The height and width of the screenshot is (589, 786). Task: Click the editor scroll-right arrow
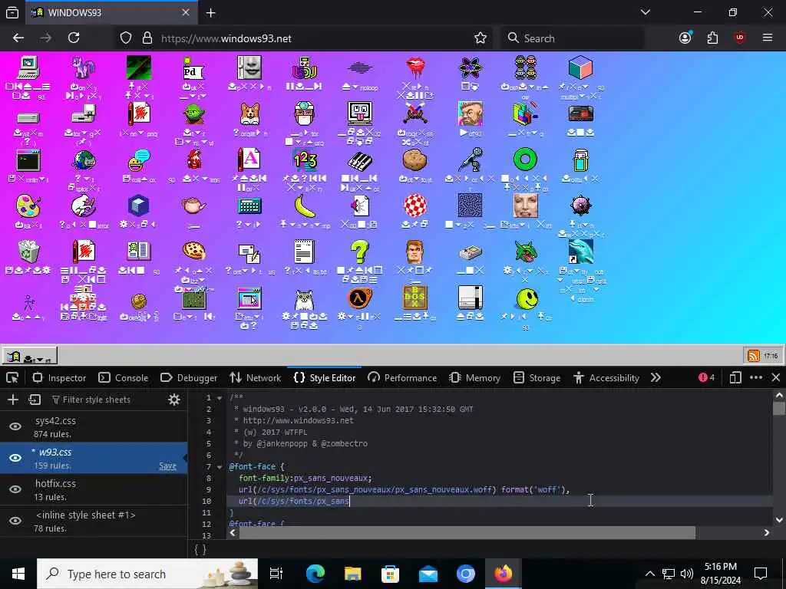[x=767, y=533]
